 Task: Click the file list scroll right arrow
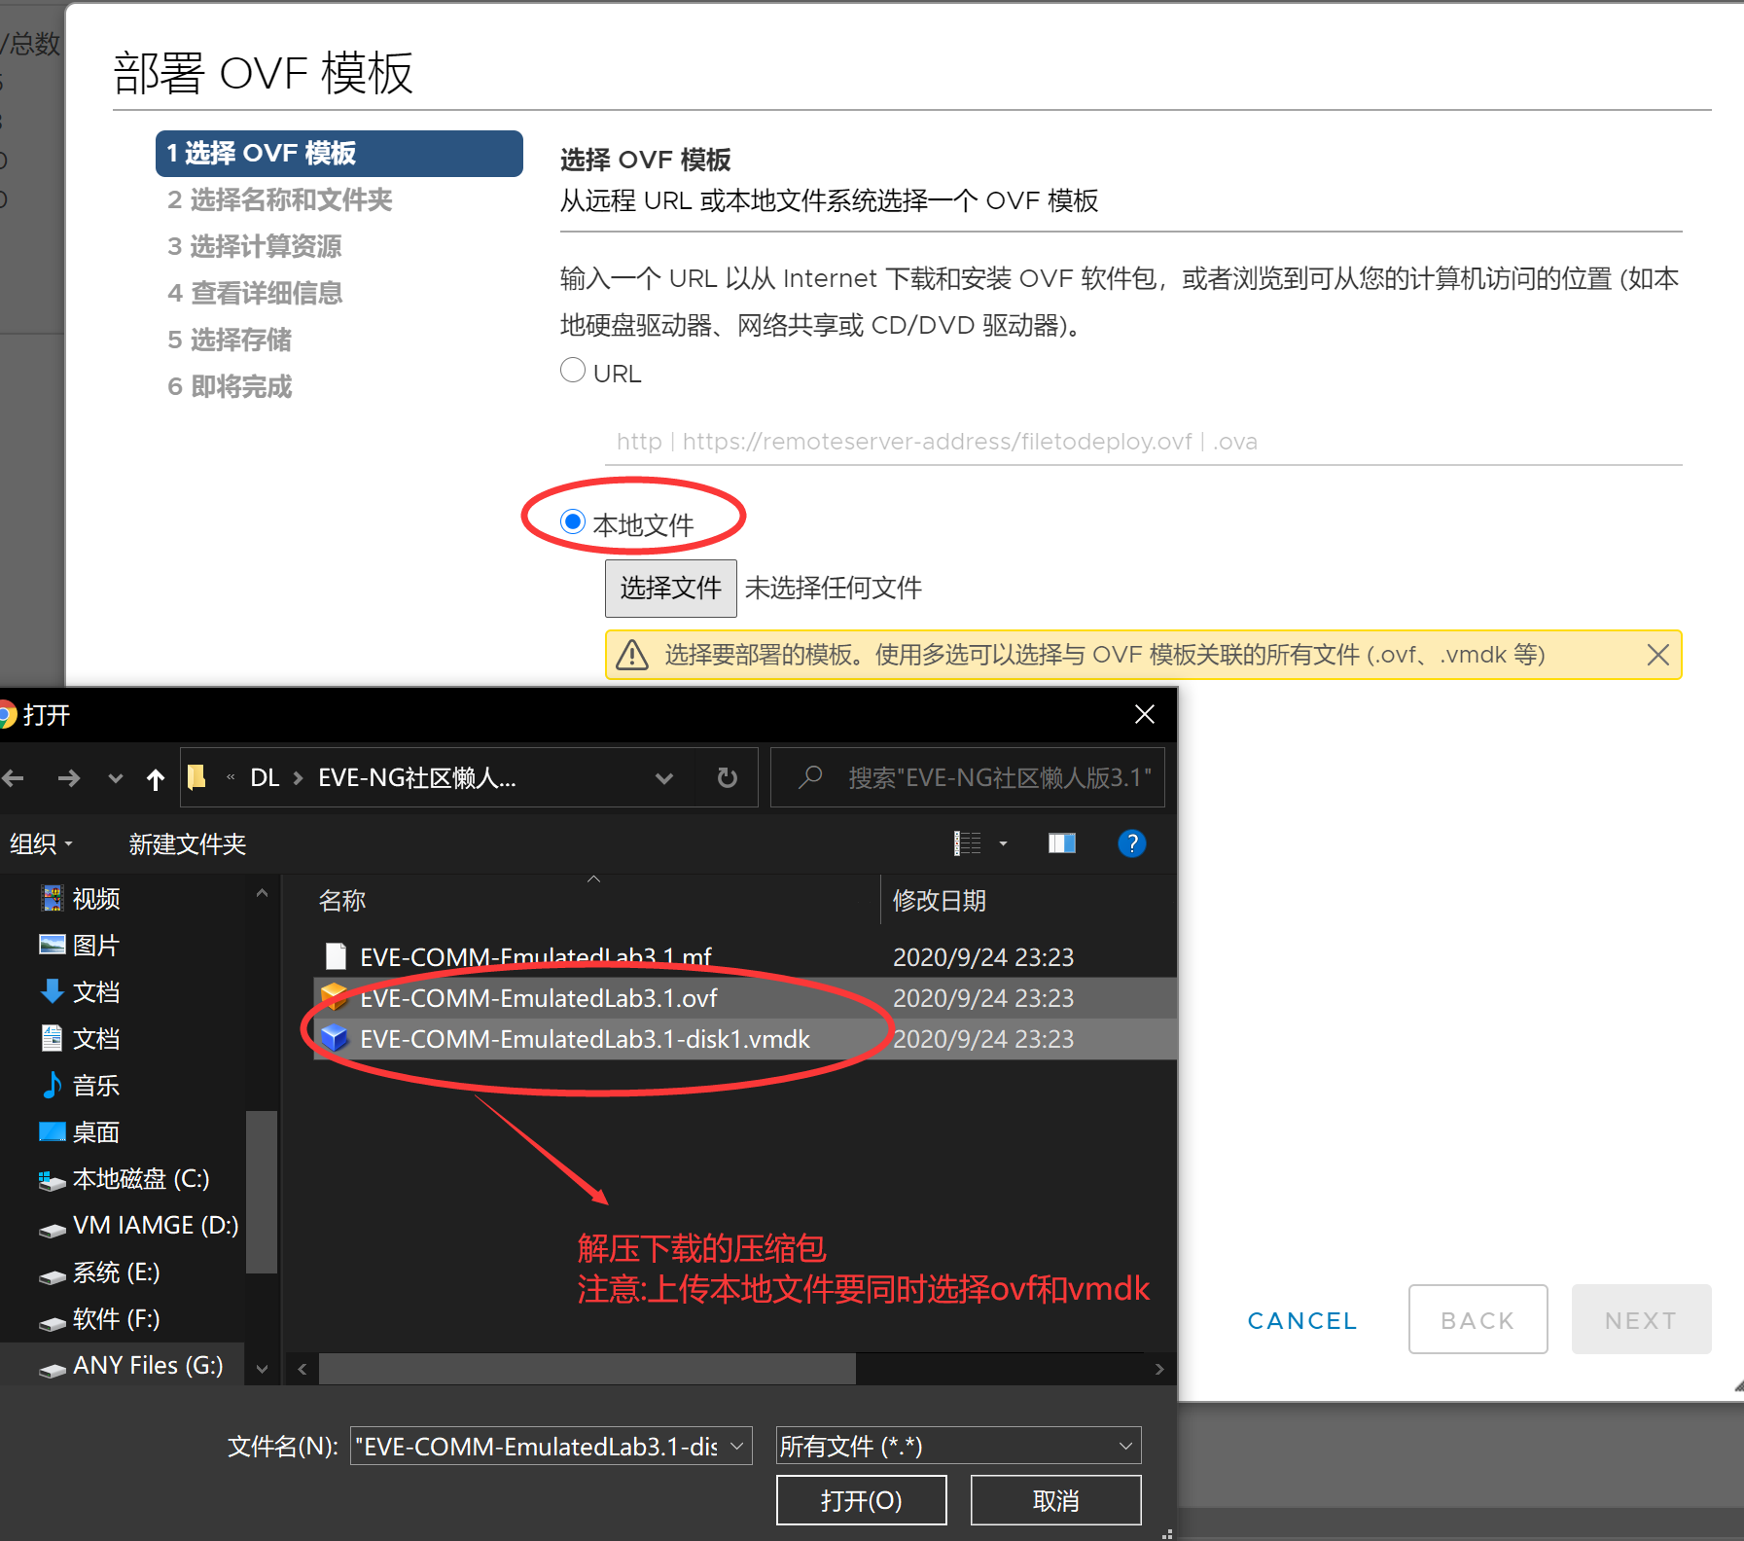point(1159,1369)
